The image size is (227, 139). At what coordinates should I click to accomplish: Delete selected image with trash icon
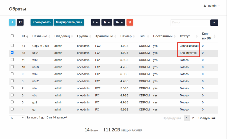[130, 22]
